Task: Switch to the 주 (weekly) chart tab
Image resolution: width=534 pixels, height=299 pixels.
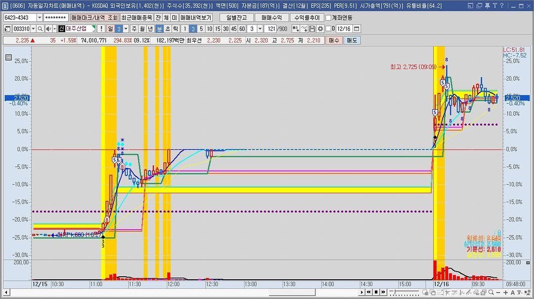Action: click(x=134, y=30)
